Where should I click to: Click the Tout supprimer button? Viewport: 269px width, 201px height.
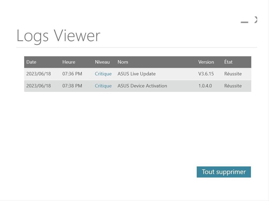[224, 172]
